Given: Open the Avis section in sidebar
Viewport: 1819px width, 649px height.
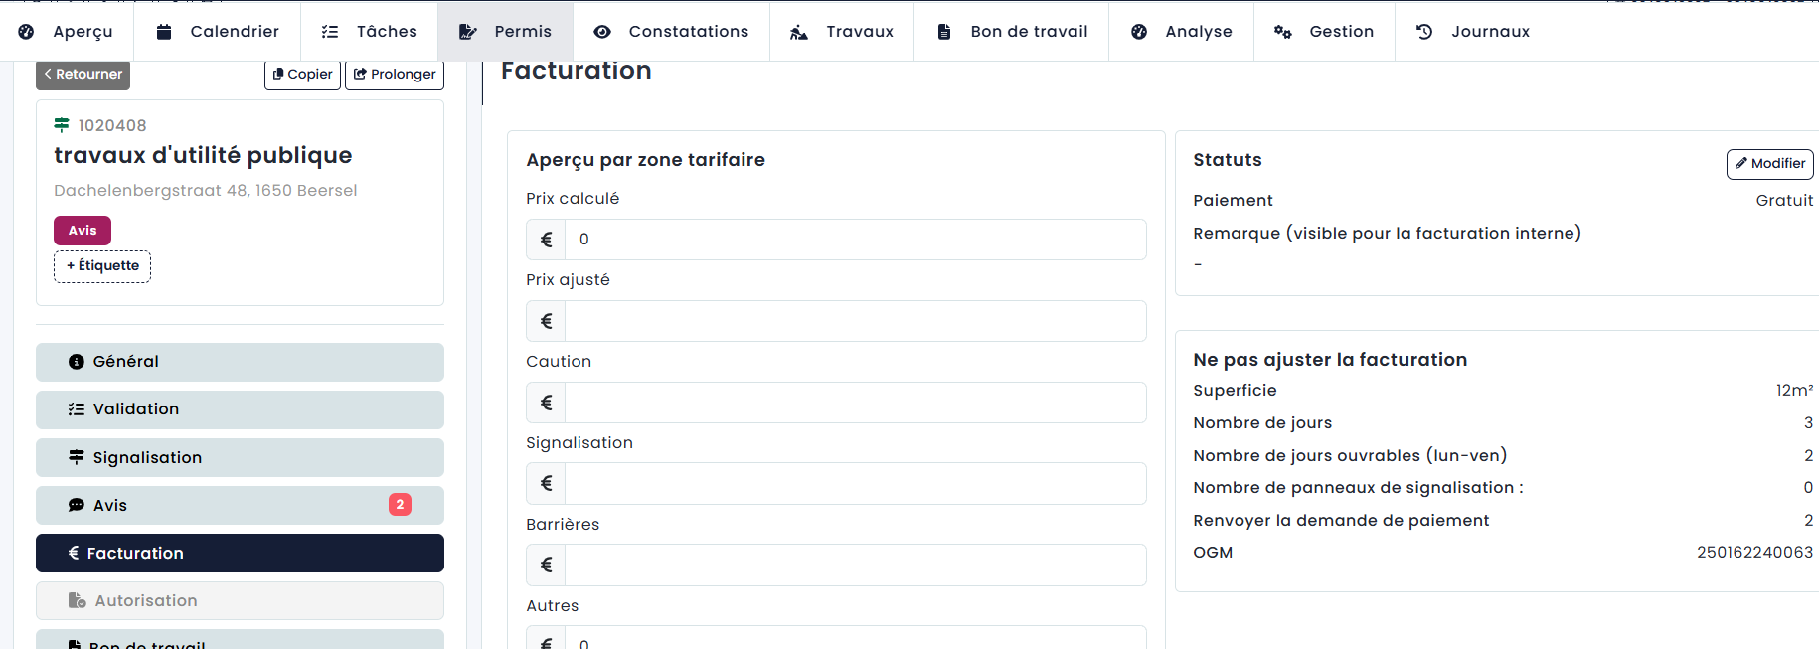Looking at the screenshot, I should 240,505.
